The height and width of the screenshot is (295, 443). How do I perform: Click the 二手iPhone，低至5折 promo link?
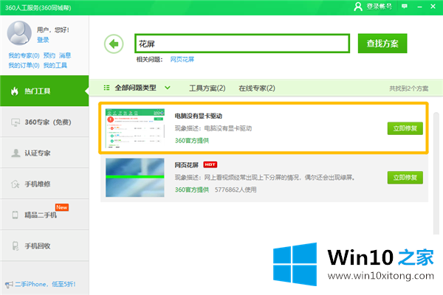tap(45, 284)
